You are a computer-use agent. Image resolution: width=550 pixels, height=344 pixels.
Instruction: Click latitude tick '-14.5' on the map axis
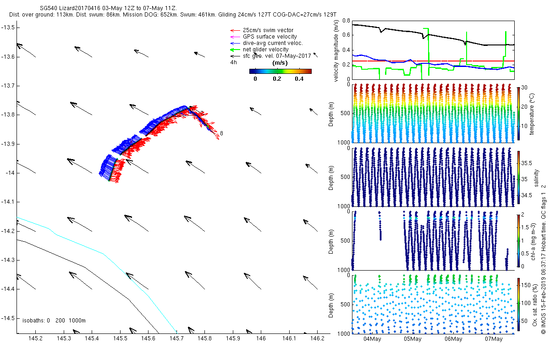click(x=7, y=318)
